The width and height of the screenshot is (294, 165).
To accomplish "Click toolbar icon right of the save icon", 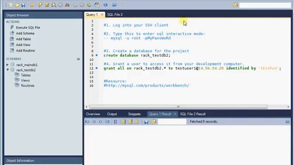I will [x=33, y=5].
